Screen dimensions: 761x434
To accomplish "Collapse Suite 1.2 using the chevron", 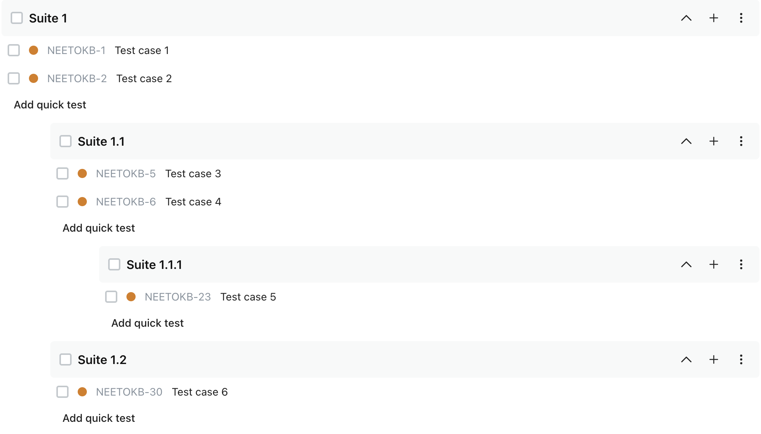I will [686, 359].
